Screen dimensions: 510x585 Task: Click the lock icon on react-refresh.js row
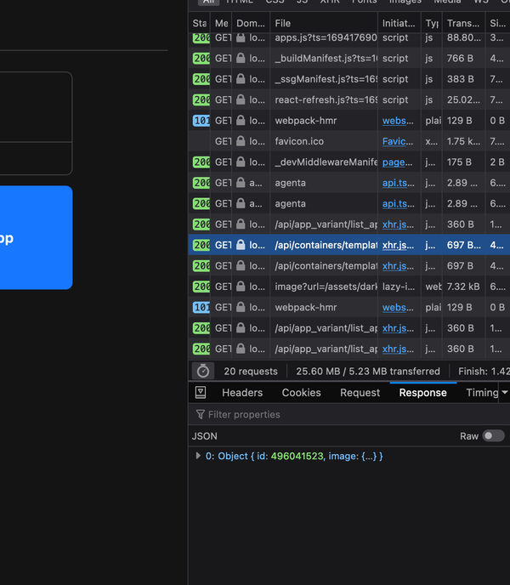(x=241, y=100)
